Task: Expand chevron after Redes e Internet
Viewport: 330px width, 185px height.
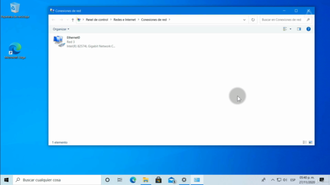Action: pyautogui.click(x=139, y=20)
